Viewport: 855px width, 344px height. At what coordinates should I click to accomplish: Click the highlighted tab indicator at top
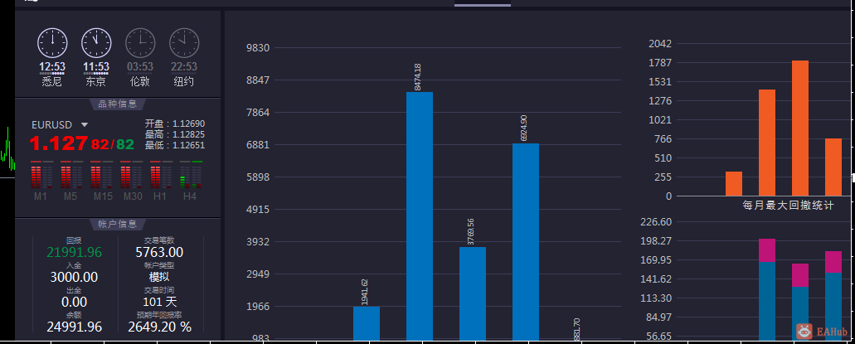tap(483, 5)
